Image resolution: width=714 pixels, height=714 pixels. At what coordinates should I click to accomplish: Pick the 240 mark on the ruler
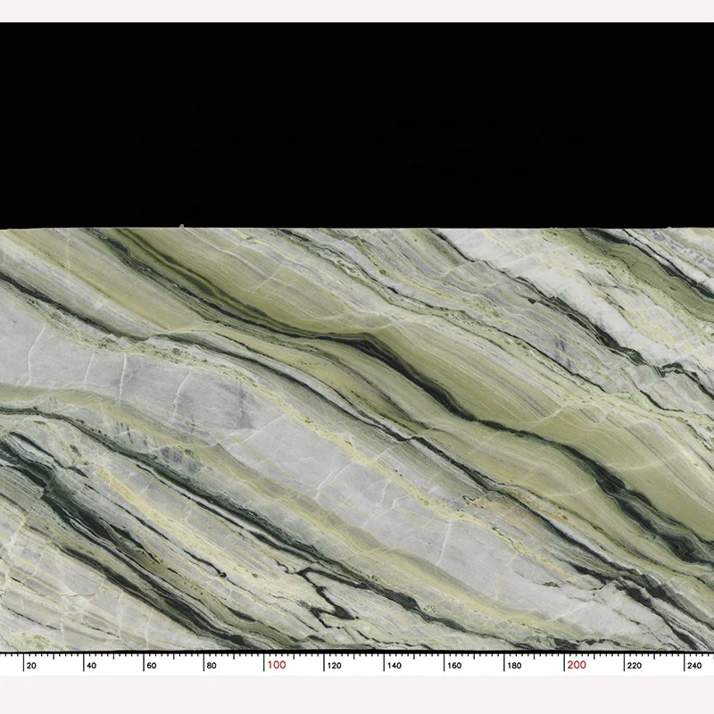[694, 665]
